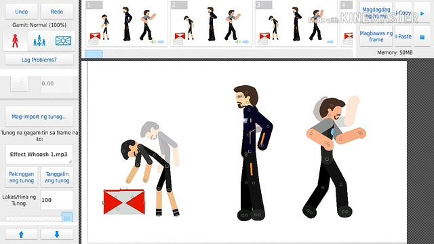
Task: Click the I-Copy button
Action: [x=403, y=13]
